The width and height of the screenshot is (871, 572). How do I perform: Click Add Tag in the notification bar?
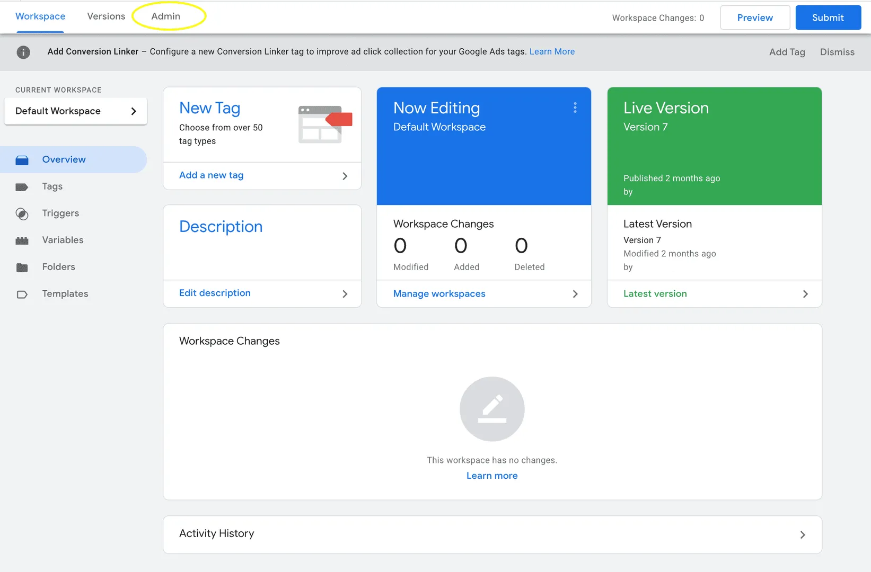pyautogui.click(x=787, y=52)
